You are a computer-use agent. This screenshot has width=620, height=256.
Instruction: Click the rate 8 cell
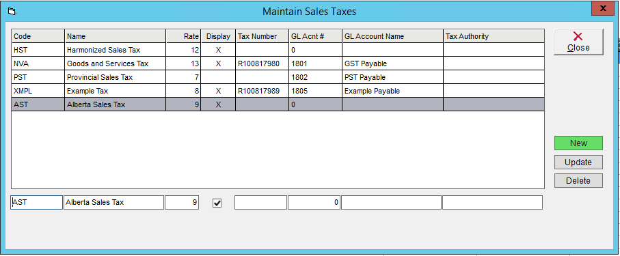click(x=183, y=91)
